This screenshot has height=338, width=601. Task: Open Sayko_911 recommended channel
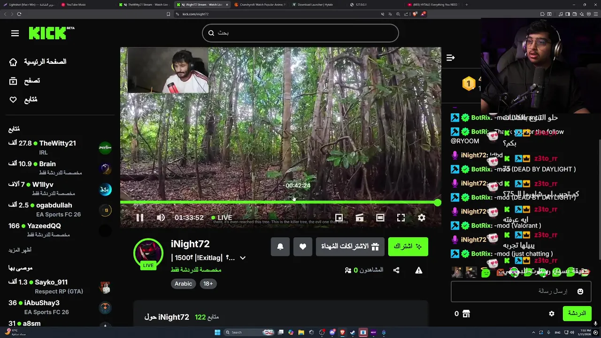tap(60, 286)
